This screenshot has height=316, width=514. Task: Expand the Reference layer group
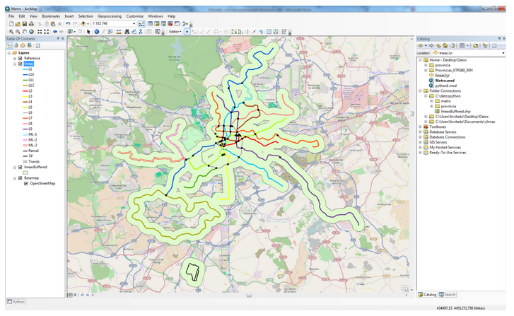pyautogui.click(x=15, y=59)
